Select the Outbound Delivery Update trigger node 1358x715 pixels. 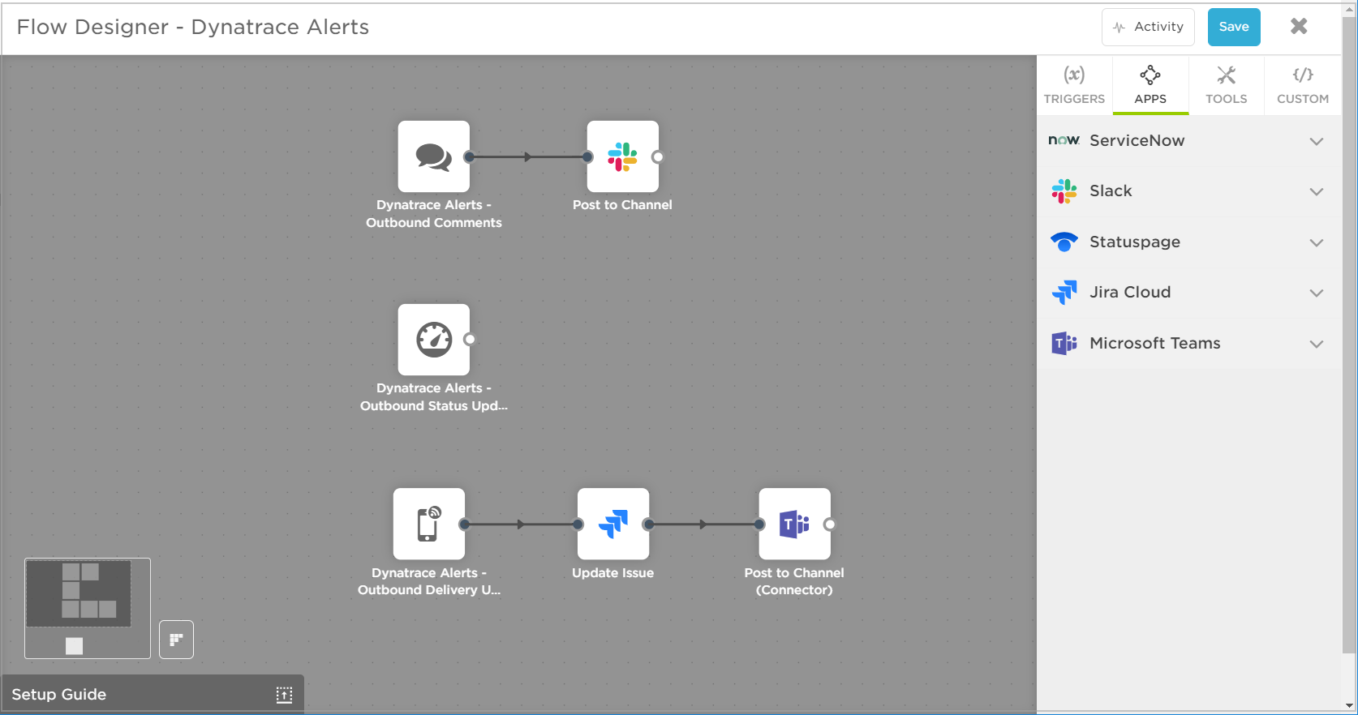(428, 524)
